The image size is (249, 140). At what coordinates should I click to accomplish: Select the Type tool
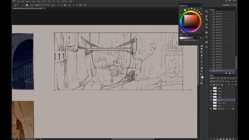(202, 59)
